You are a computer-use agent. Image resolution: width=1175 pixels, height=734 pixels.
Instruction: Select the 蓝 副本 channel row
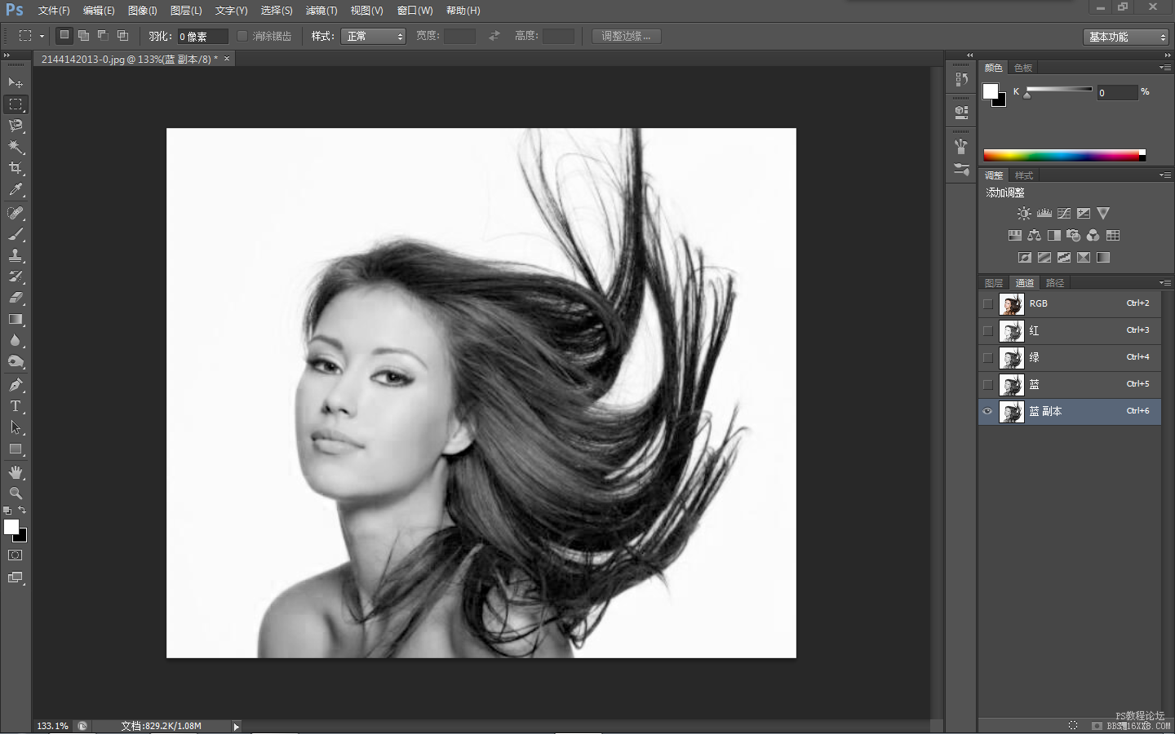point(1070,411)
